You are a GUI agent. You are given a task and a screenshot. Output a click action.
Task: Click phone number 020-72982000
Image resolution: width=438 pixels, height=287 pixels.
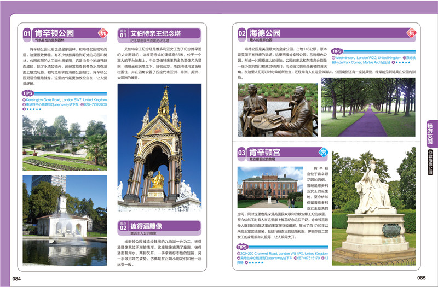95,104
